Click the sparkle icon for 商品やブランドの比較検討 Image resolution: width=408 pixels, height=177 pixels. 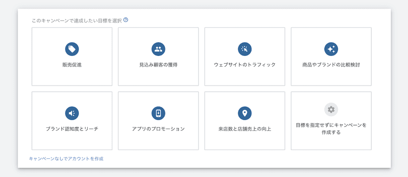click(331, 49)
